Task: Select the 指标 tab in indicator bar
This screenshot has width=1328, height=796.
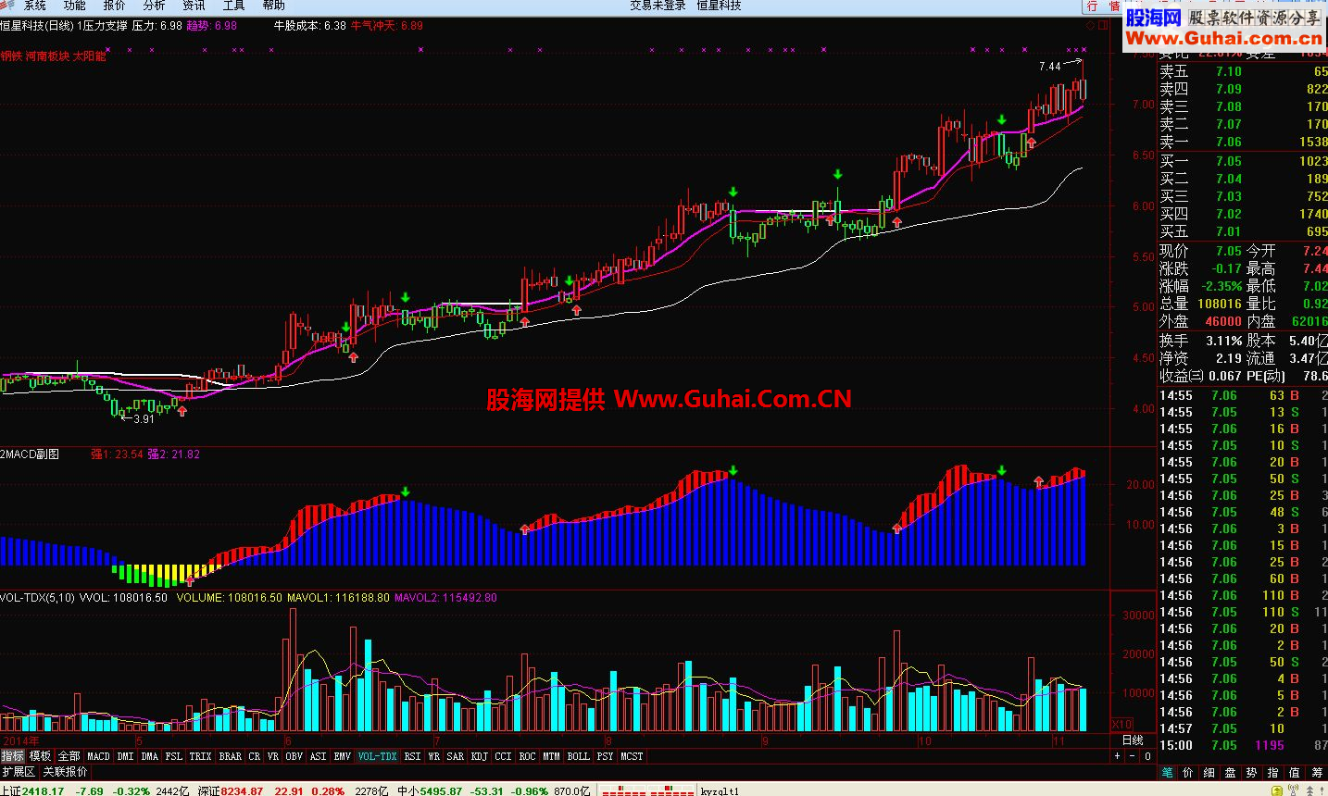Action: [x=13, y=756]
